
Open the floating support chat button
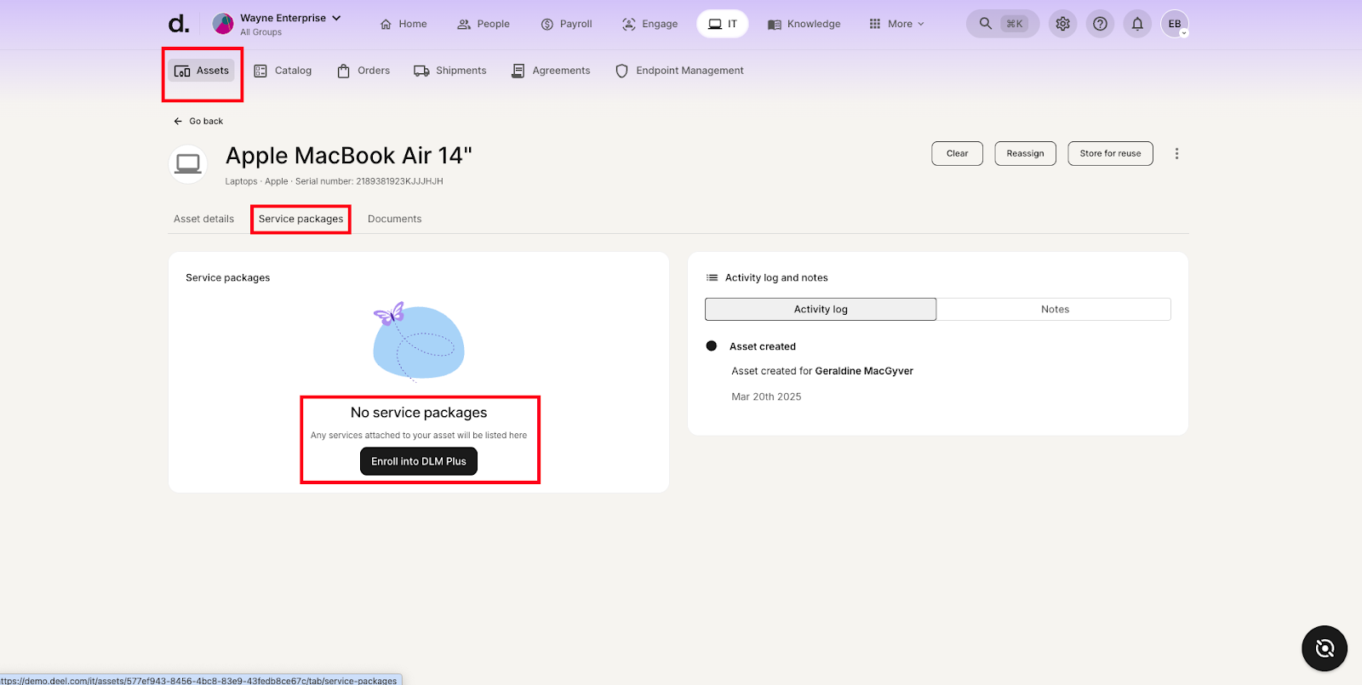coord(1325,648)
